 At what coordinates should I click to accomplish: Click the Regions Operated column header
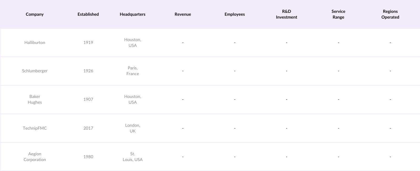point(390,14)
